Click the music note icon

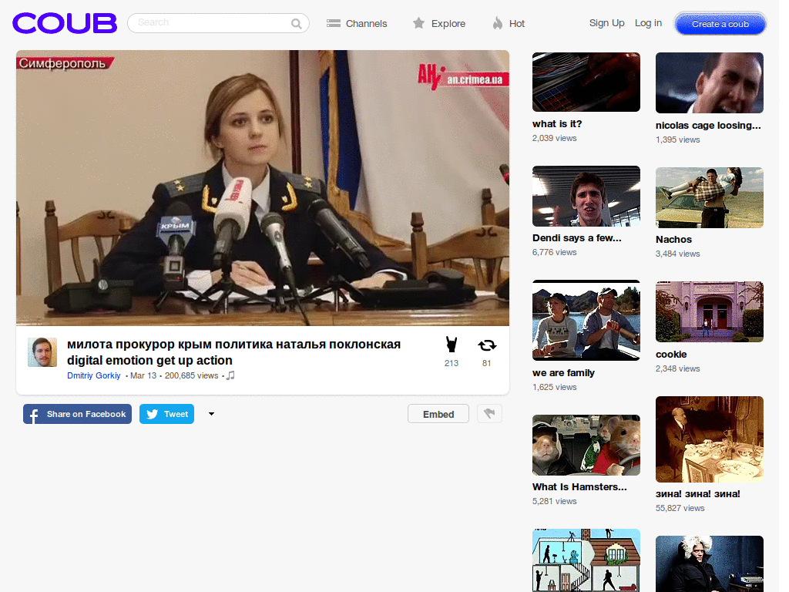click(x=230, y=375)
